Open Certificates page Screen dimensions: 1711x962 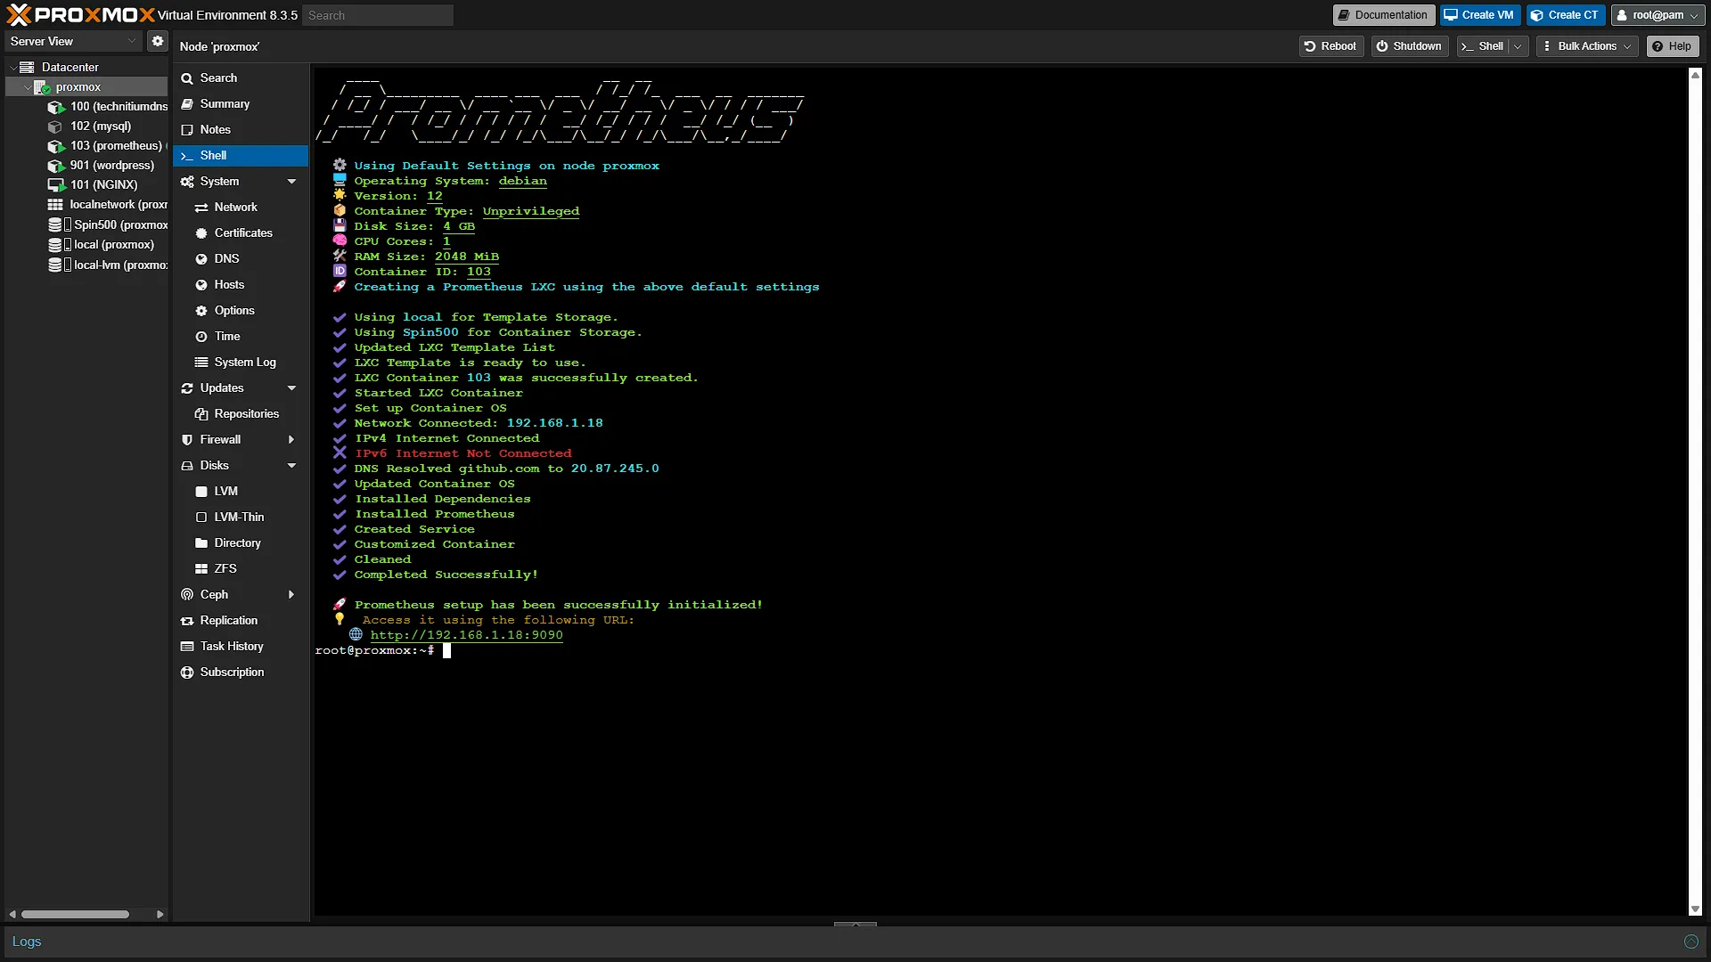[x=241, y=233]
